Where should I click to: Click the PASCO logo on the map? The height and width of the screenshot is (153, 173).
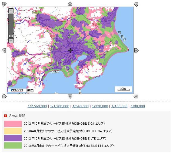coord(17,90)
